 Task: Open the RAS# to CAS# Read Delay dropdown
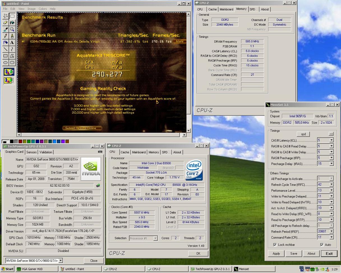coord(331,146)
